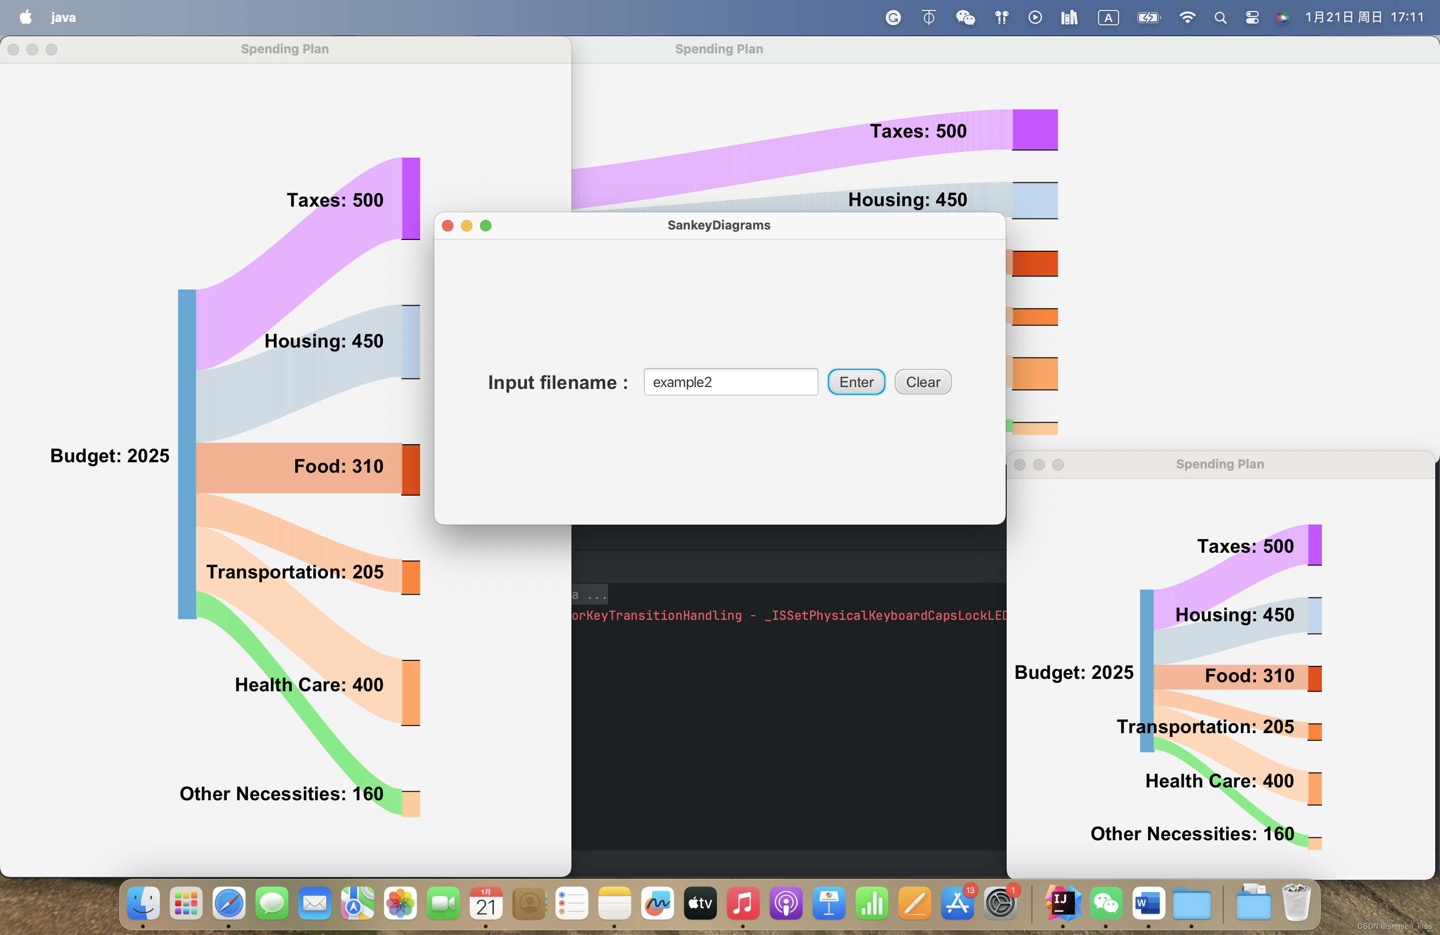Open the java application menu
The image size is (1440, 935).
tap(63, 17)
